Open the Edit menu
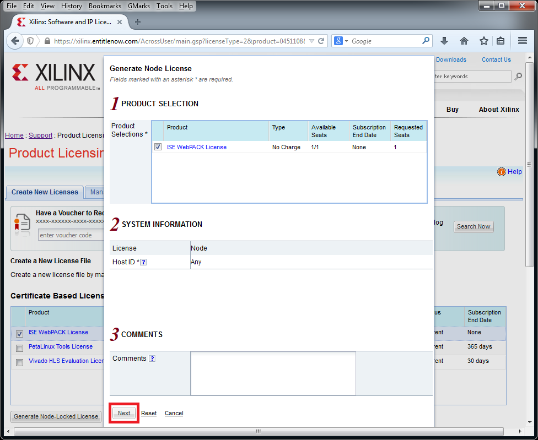The width and height of the screenshot is (538, 440). (x=29, y=6)
